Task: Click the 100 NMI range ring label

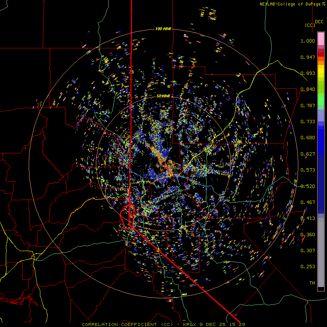Action: pos(163,29)
